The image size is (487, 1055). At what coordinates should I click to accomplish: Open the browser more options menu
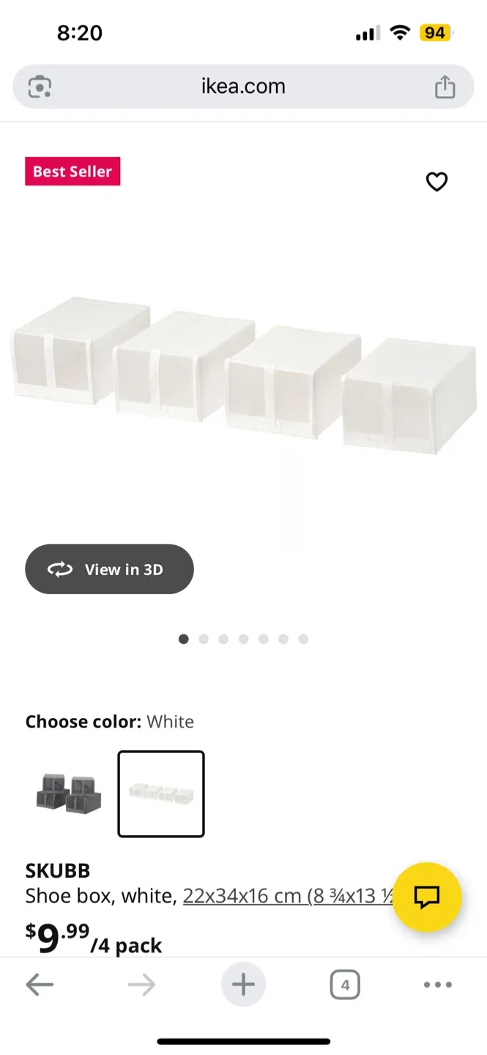[x=437, y=984]
